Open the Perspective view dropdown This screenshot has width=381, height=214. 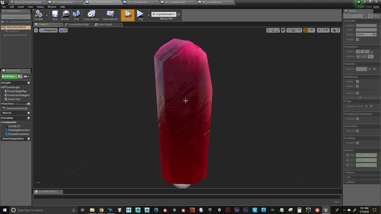coord(48,30)
